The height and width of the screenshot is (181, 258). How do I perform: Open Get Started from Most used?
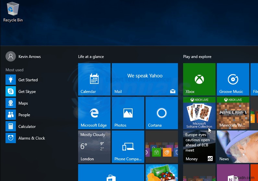(22, 80)
